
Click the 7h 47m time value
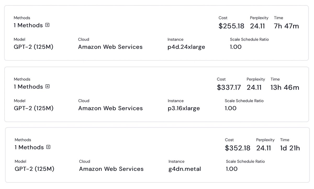pyautogui.click(x=286, y=26)
